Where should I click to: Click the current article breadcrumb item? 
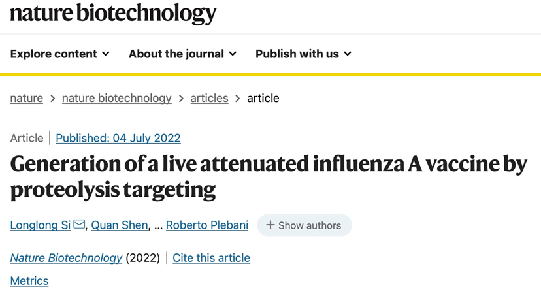coord(263,98)
